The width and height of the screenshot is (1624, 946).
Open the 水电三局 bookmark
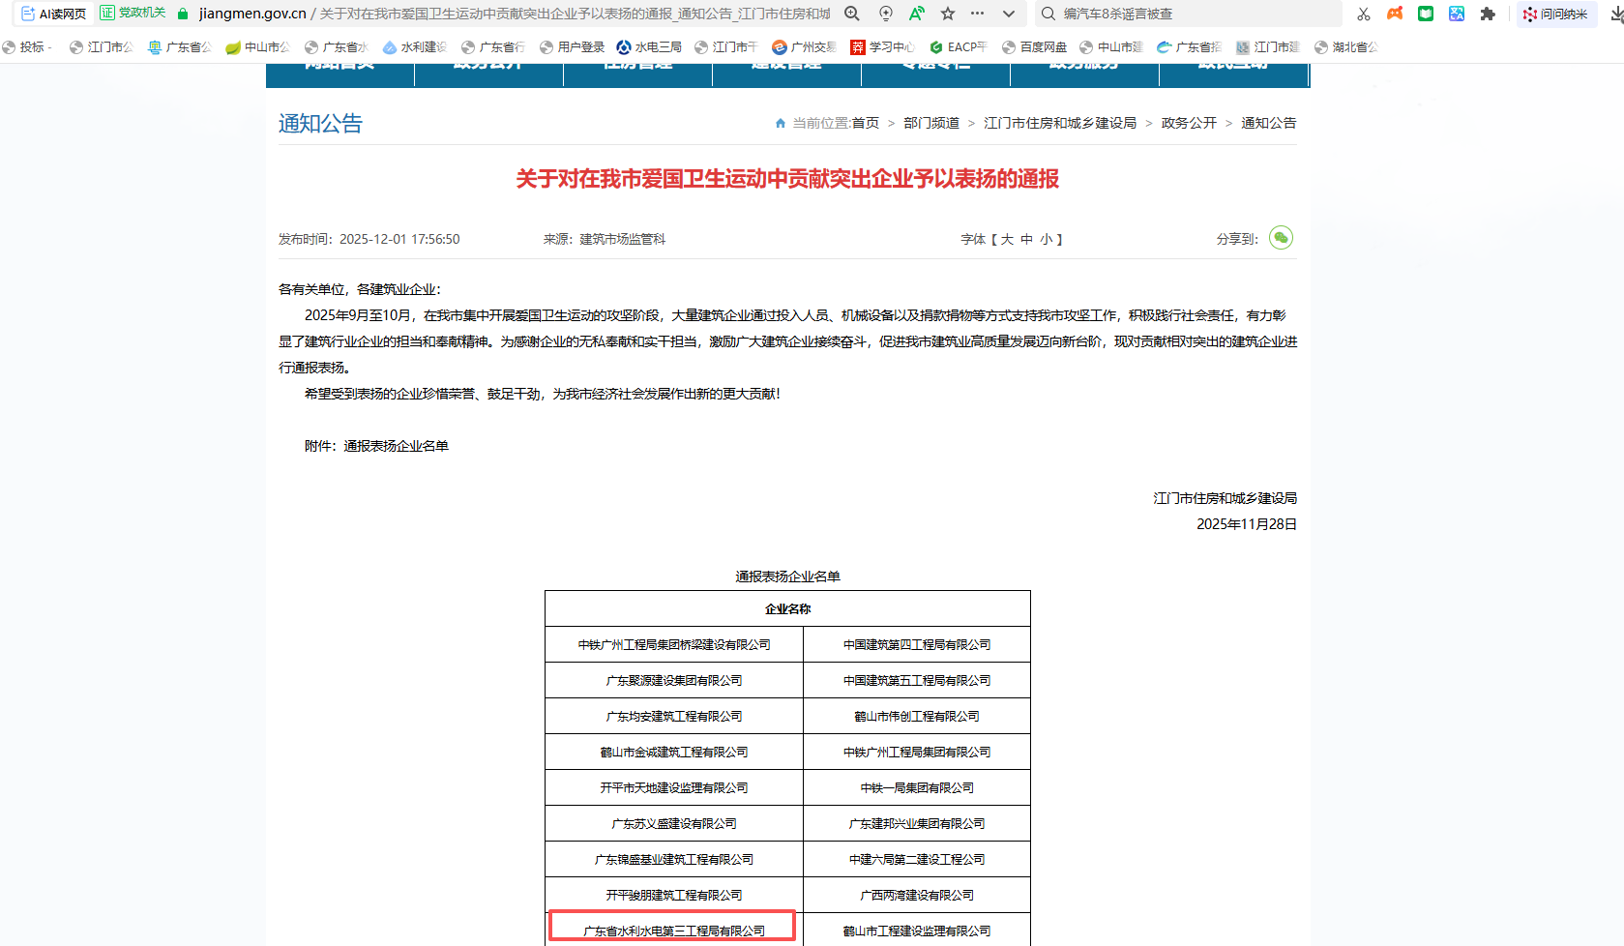pyautogui.click(x=649, y=46)
